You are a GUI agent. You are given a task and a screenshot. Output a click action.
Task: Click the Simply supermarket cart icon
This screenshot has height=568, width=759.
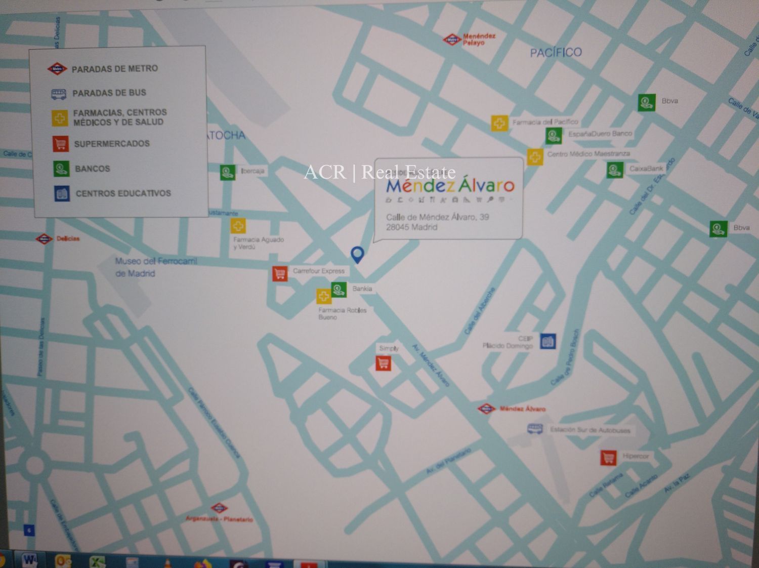(x=383, y=363)
